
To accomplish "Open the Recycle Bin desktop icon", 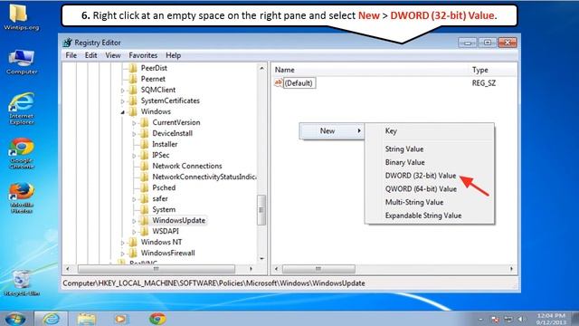I will [x=22, y=283].
